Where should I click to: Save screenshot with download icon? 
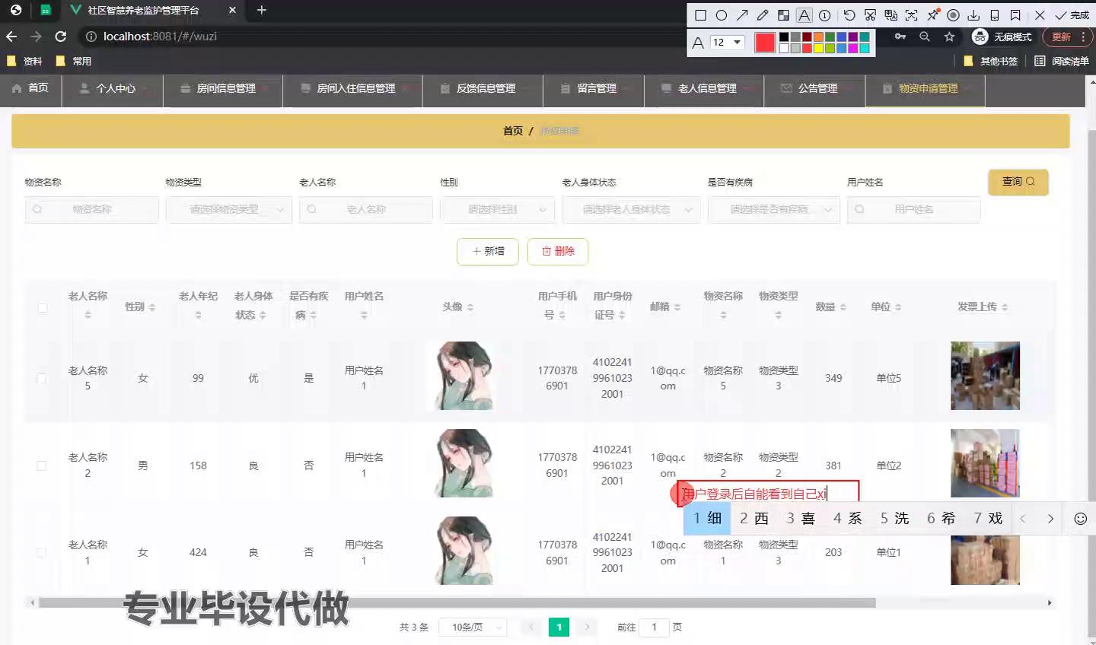973,15
